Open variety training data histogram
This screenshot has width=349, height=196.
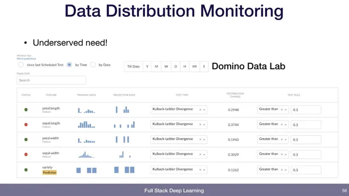[86, 170]
